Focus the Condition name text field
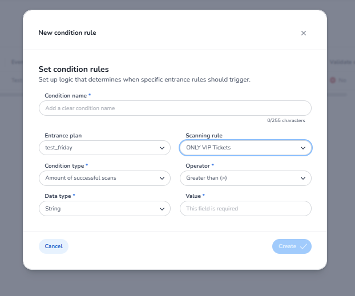The height and width of the screenshot is (296, 355). coord(175,108)
